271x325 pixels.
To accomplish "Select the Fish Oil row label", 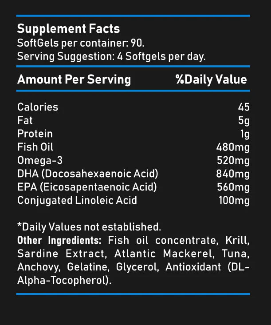I will pos(35,147).
